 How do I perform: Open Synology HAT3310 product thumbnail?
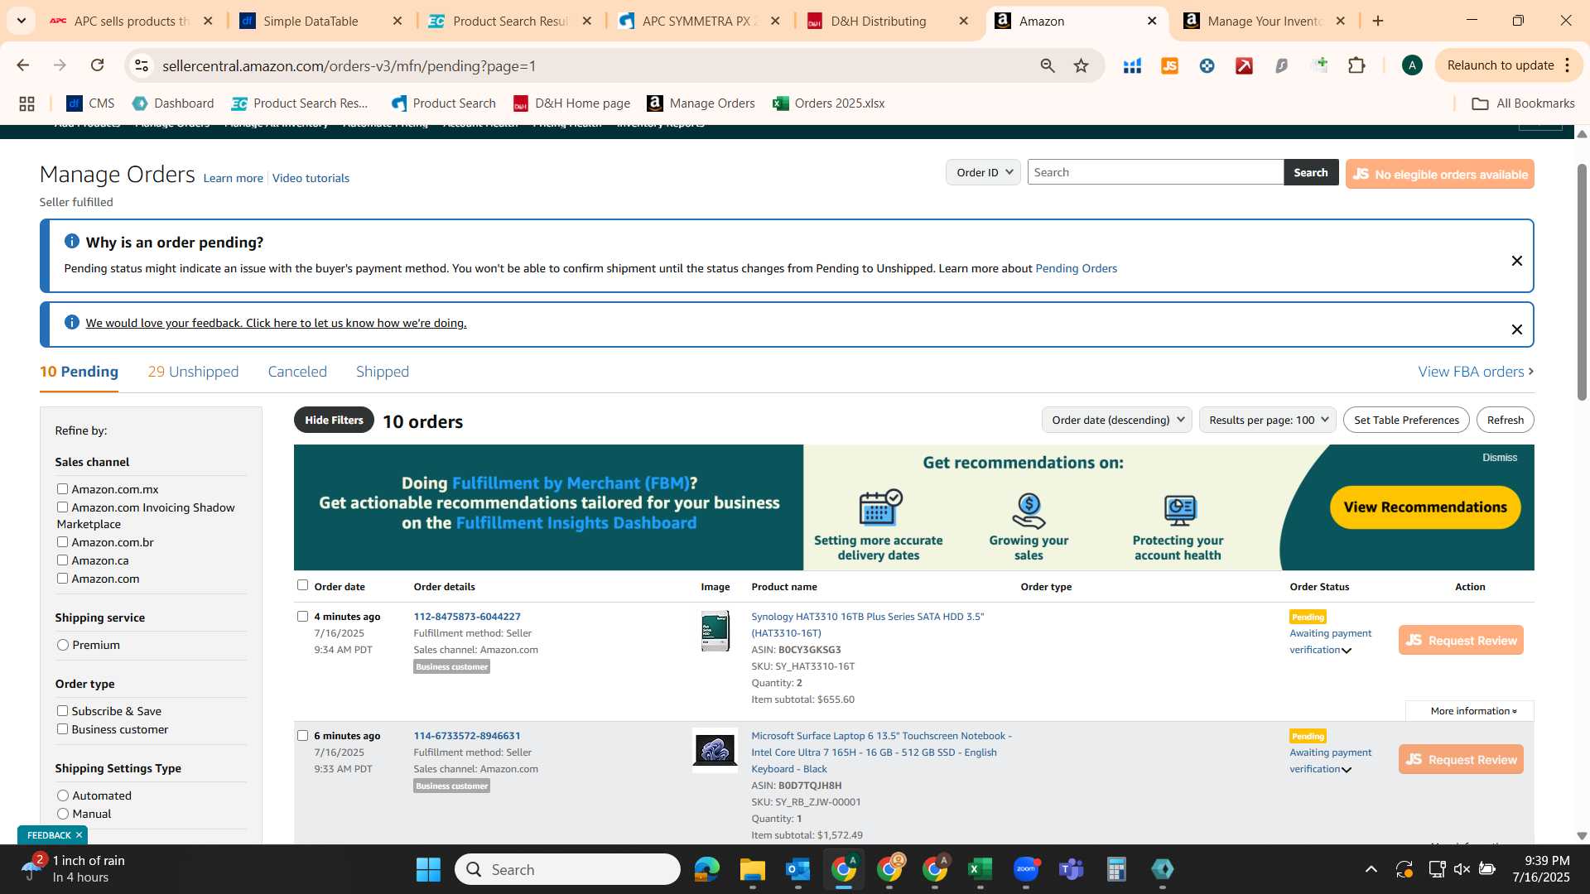click(715, 631)
